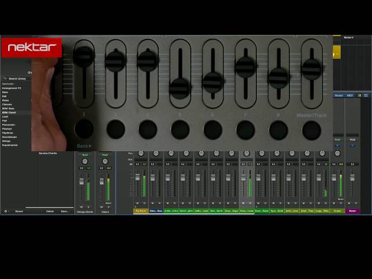Switch to the MIDI tab in right panel
The height and width of the screenshot is (279, 372).
tap(350, 95)
